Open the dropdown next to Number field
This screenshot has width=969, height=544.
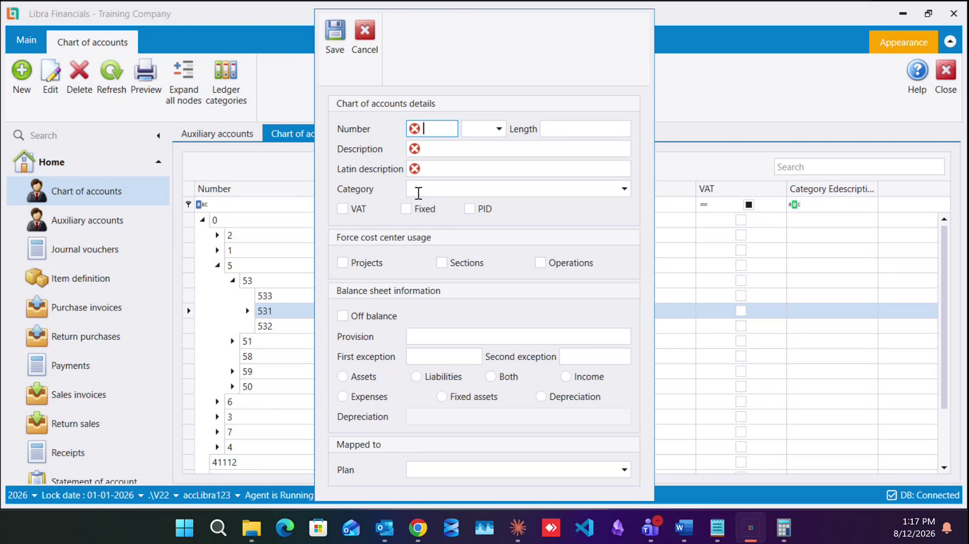tap(499, 129)
